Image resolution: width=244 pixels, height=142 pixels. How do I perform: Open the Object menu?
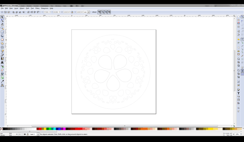tap(22, 8)
